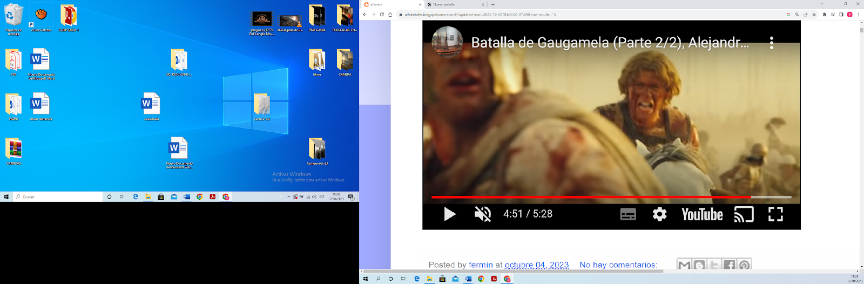Viewport: 864px width, 284px height.
Task: Open the No hay comentarios link
Action: click(x=618, y=265)
